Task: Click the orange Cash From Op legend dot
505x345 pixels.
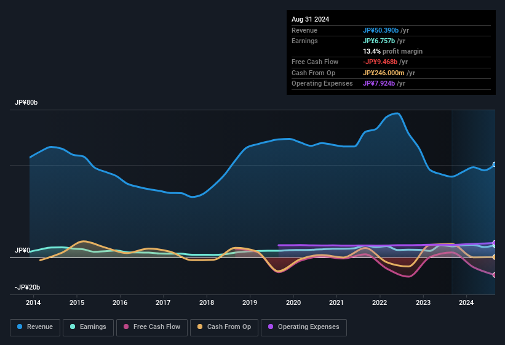Action: point(199,327)
